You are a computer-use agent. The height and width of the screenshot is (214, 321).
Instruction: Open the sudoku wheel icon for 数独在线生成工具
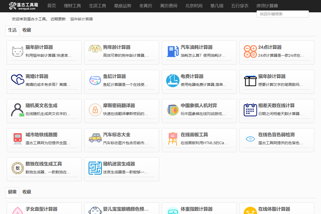click(x=17, y=168)
